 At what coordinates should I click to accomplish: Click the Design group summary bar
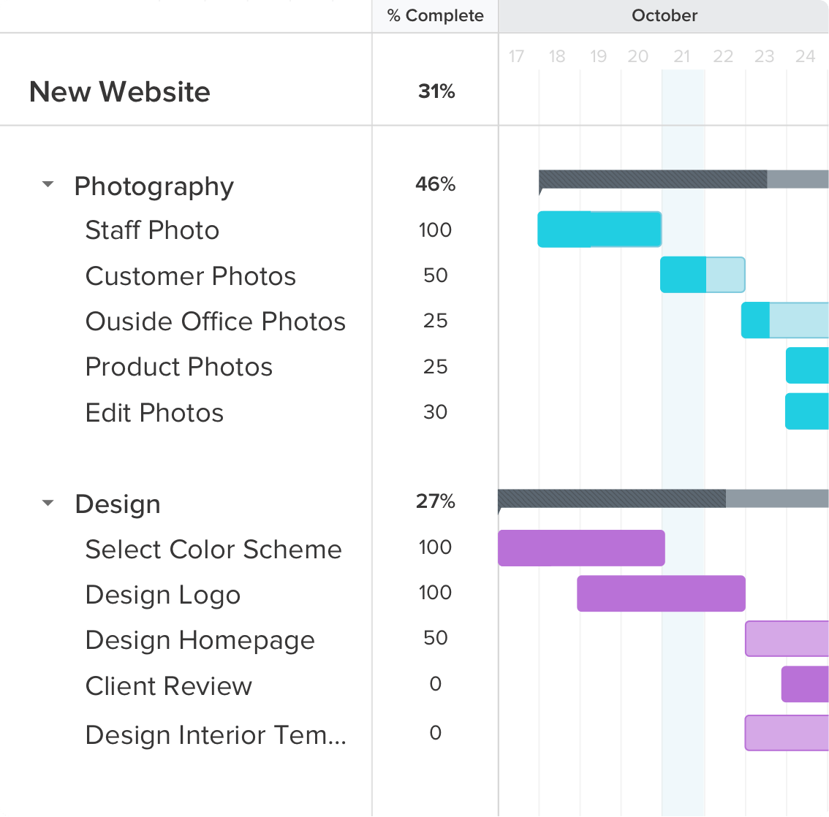[x=663, y=498]
